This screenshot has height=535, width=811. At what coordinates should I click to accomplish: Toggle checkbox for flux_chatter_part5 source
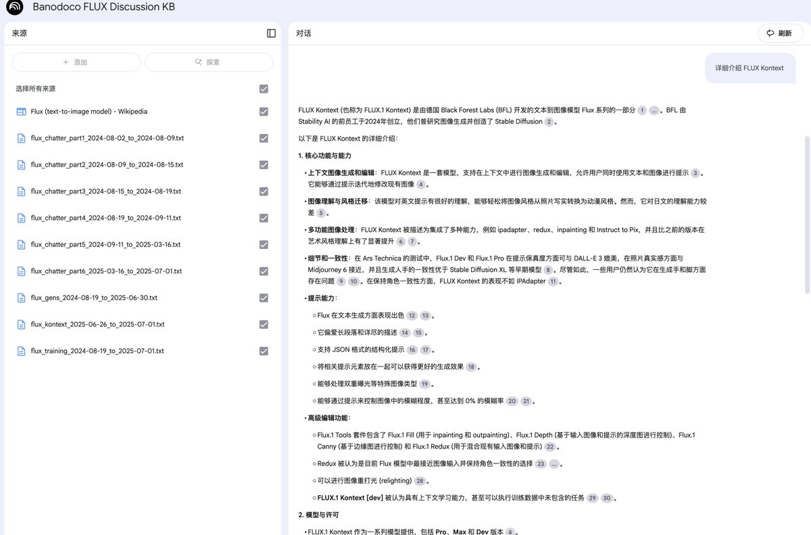pyautogui.click(x=264, y=245)
